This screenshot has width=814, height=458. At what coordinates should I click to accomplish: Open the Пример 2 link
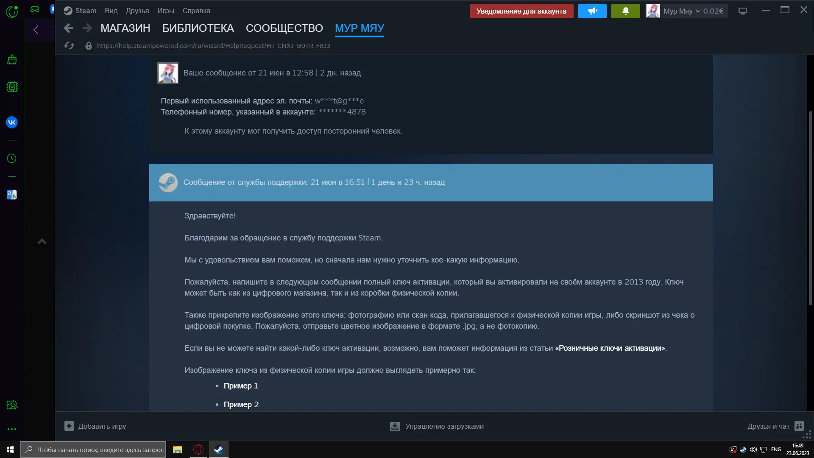[241, 405]
